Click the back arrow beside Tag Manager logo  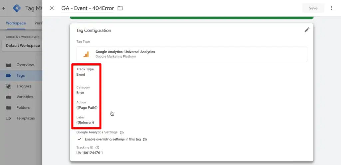tap(4, 8)
